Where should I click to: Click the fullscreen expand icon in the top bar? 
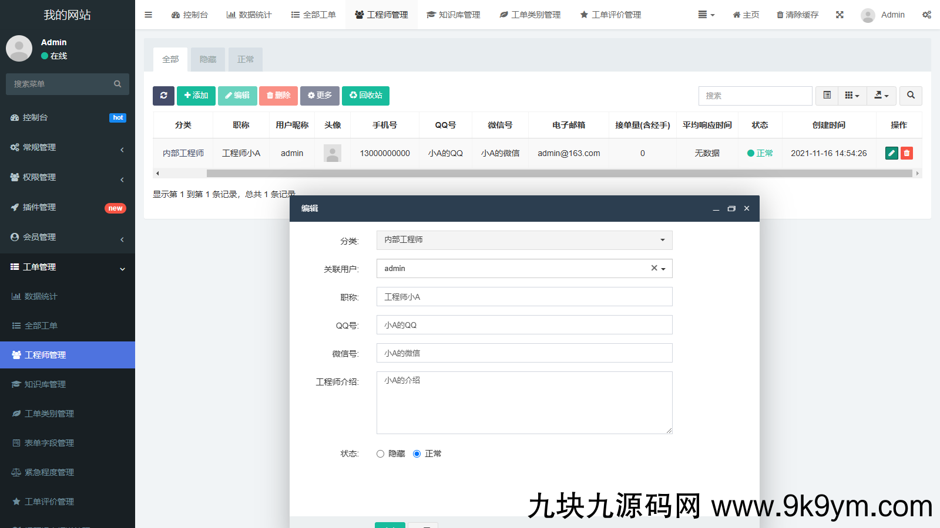pyautogui.click(x=840, y=15)
